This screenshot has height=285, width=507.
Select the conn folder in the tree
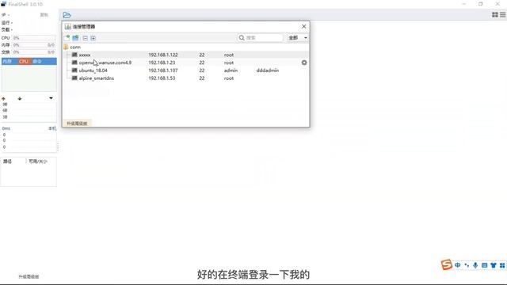click(75, 47)
